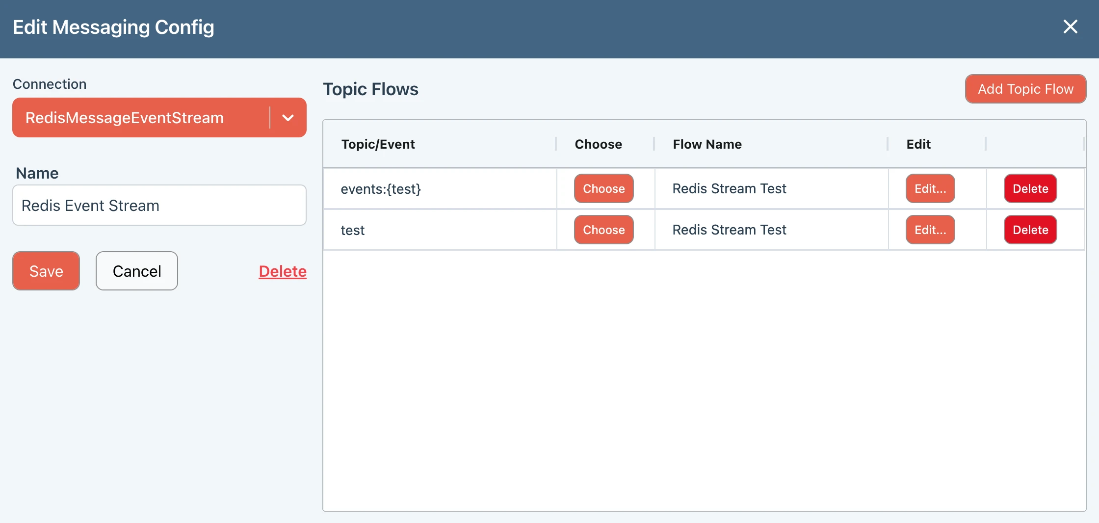Click the Edit column header
The height and width of the screenshot is (523, 1099).
click(918, 144)
